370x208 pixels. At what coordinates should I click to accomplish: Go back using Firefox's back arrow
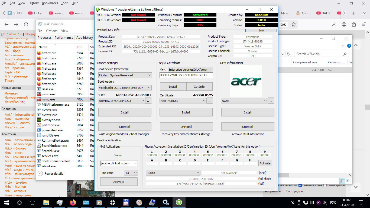[7, 24]
